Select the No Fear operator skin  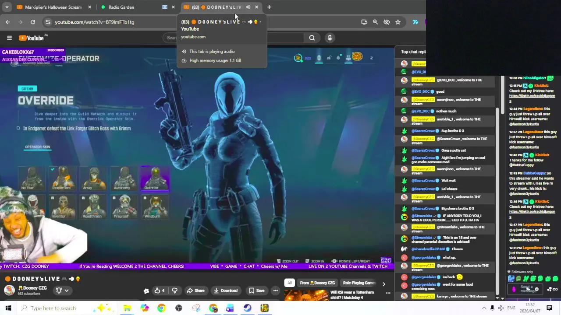pos(32,178)
